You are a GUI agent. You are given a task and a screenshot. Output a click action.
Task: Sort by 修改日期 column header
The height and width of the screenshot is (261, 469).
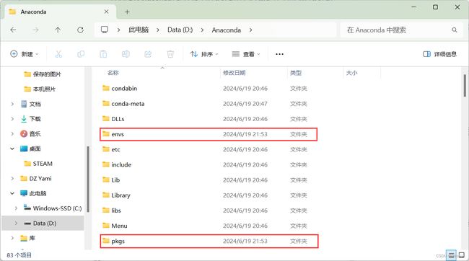(234, 73)
